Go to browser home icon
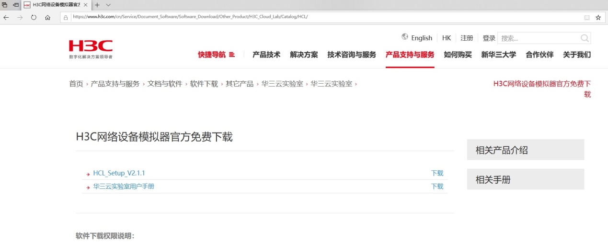Viewport: 608px width, 242px height. tap(47, 17)
